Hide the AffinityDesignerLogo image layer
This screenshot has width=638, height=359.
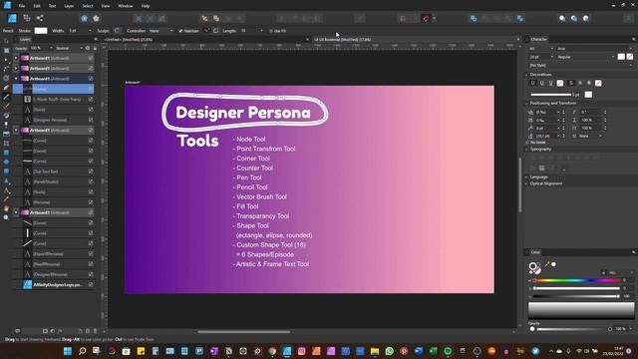click(x=91, y=284)
